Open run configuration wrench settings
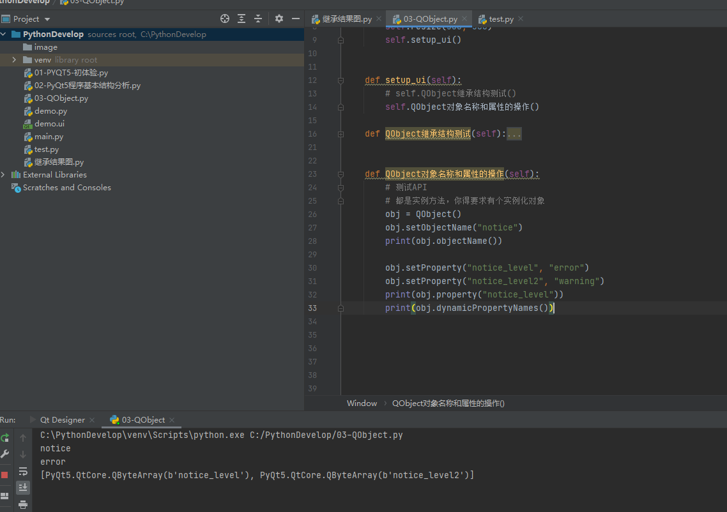Image resolution: width=727 pixels, height=512 pixels. (5, 455)
